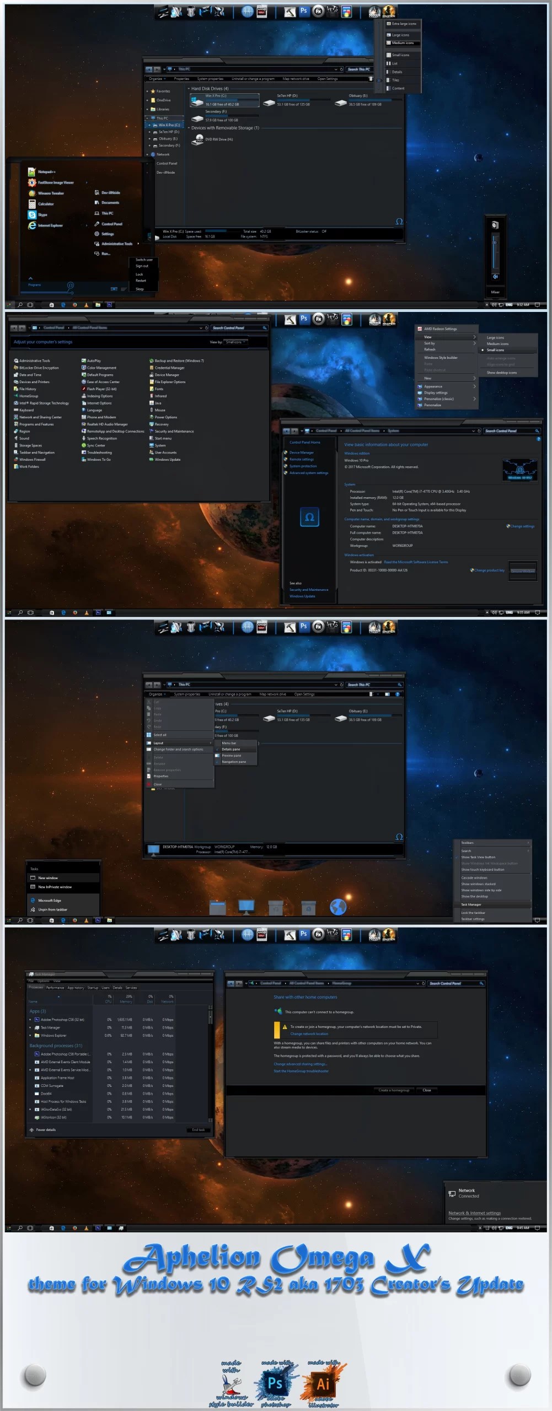This screenshot has width=552, height=1411.
Task: Open the Services tab in Task Manager
Action: click(x=131, y=988)
